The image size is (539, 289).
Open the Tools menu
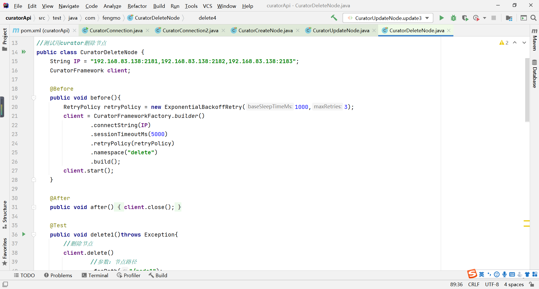[191, 6]
